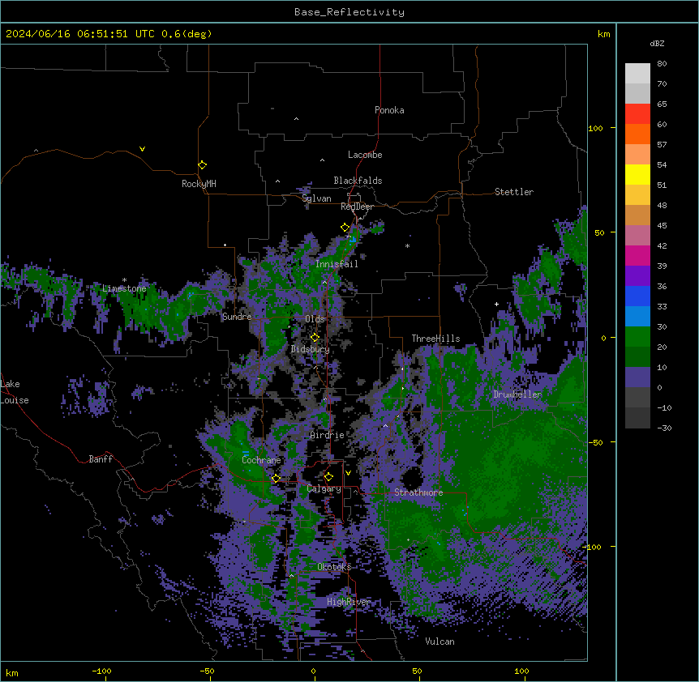
Task: Select the yellow diamond marker above the Calgary label
Action: point(328,477)
